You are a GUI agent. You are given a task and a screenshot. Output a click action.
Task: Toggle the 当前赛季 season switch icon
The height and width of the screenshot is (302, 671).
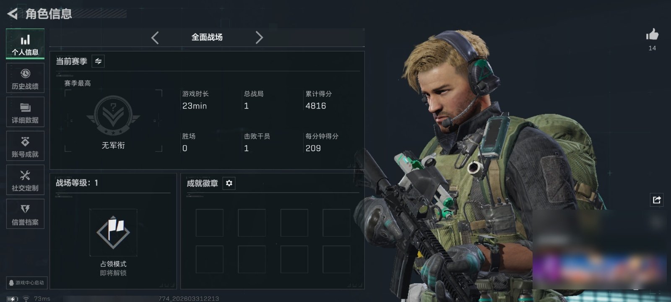click(98, 61)
